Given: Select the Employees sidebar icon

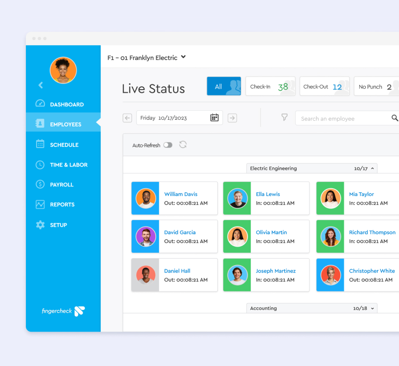Looking at the screenshot, I should pyautogui.click(x=40, y=124).
